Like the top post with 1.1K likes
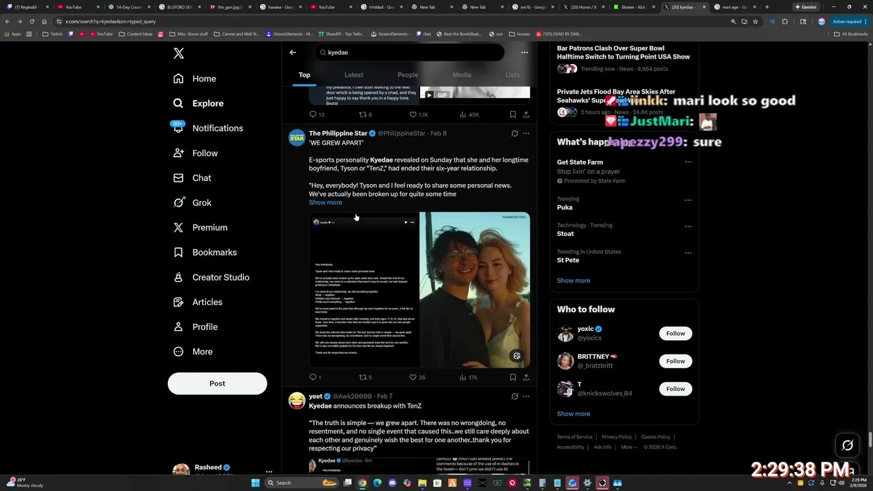This screenshot has height=491, width=873. click(418, 115)
